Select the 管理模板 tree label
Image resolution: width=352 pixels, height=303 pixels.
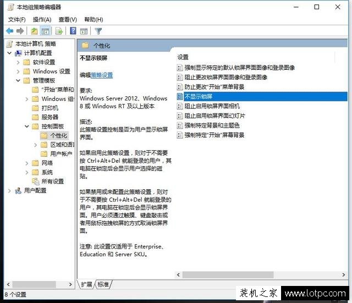[44, 80]
